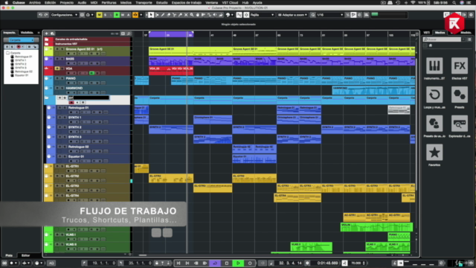Select the Split scissors tool
The image size is (476, 268).
[x=174, y=15]
